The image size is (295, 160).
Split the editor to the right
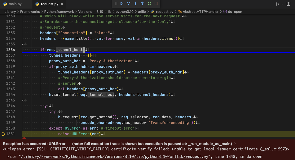click(x=288, y=4)
